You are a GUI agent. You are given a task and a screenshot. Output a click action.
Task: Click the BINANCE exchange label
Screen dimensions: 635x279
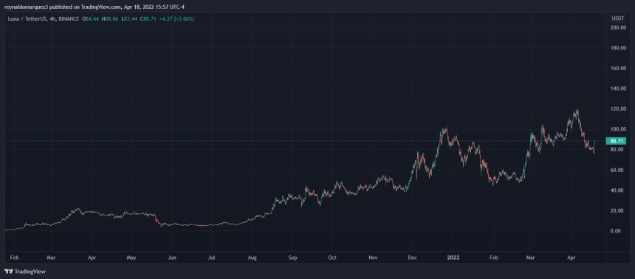[x=69, y=18]
